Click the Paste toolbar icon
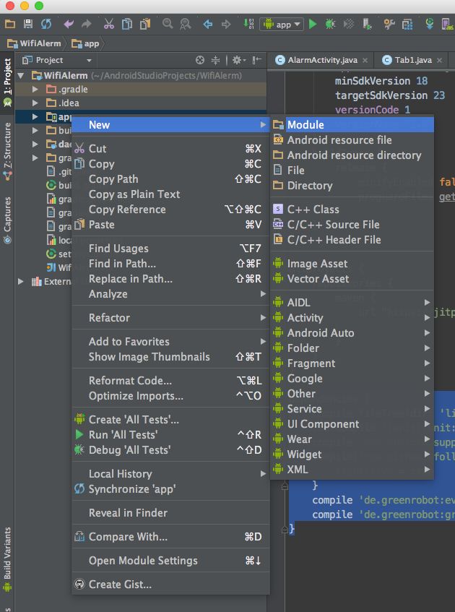 145,24
